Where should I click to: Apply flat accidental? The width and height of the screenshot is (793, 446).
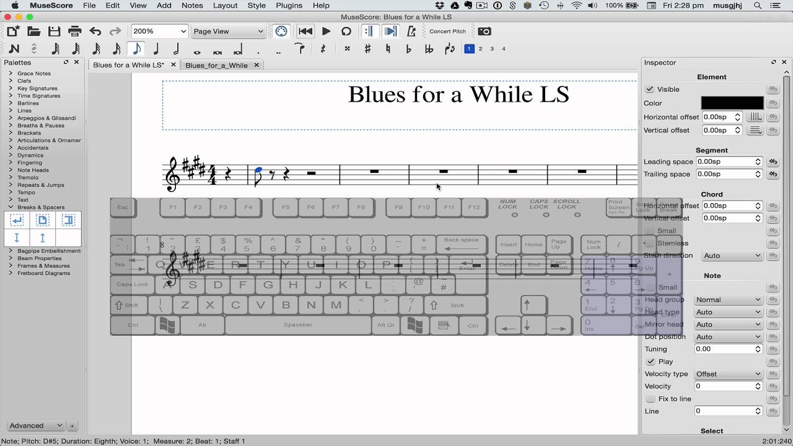point(408,49)
